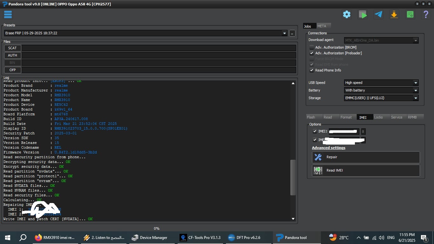Open the Format tab
The image size is (434, 244).
[348, 117]
